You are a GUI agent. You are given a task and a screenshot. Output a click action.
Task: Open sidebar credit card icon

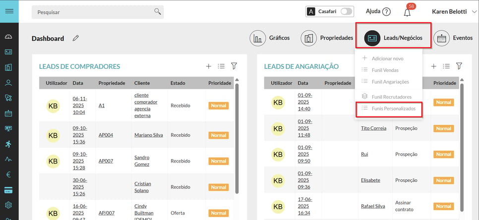point(8,190)
